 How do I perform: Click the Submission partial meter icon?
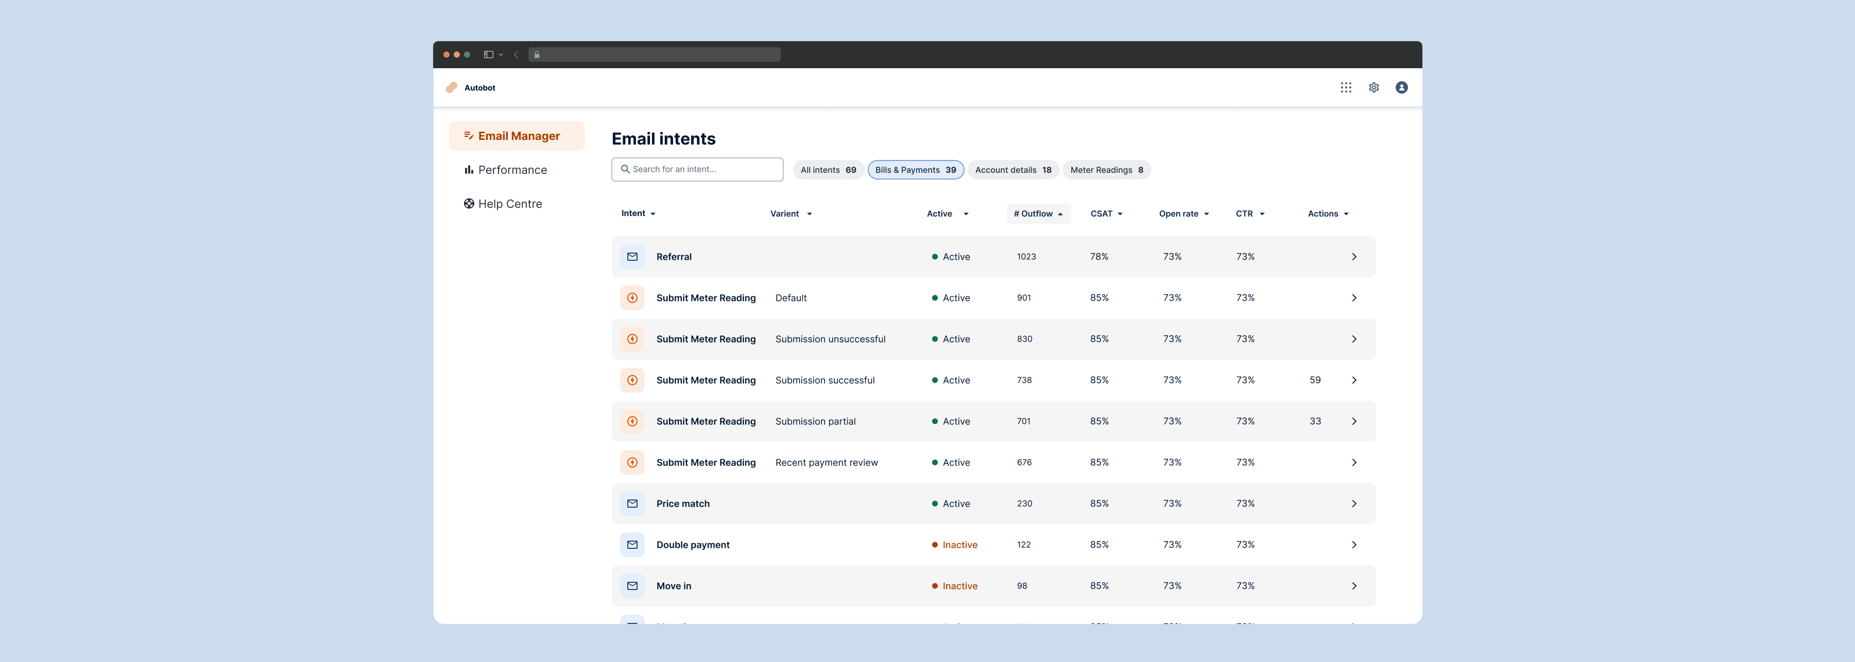click(x=632, y=422)
